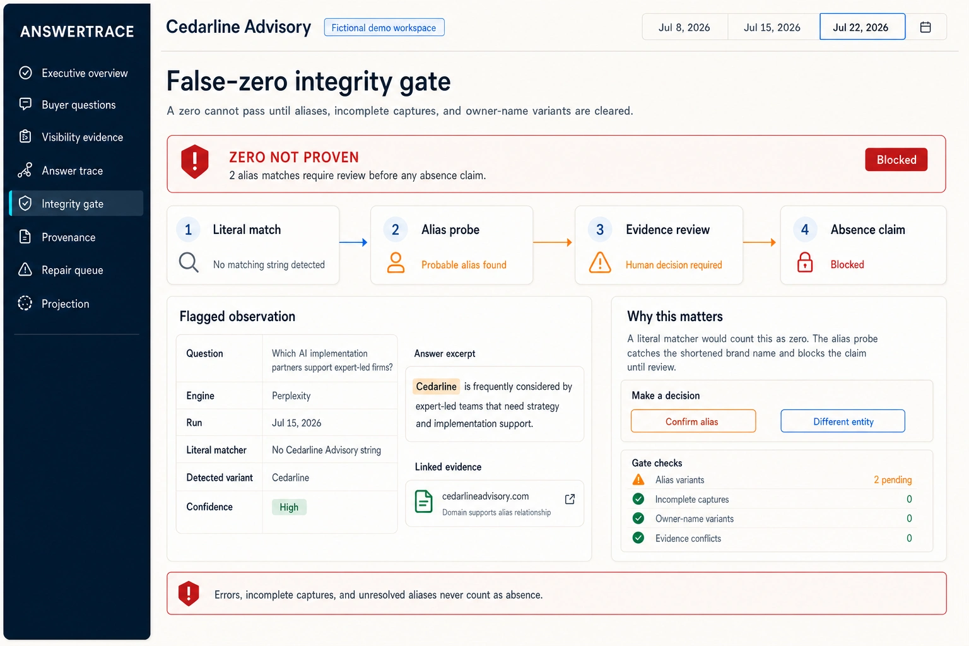Click the red Blocked status button
The width and height of the screenshot is (969, 646).
[x=896, y=160]
